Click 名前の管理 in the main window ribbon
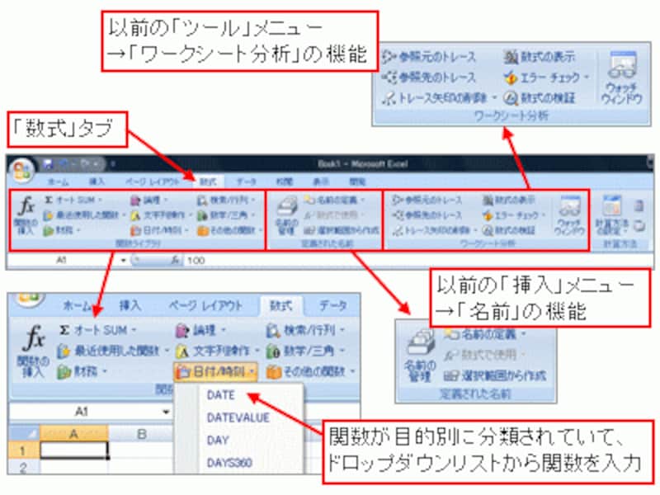Viewport: 660px width, 495px height. click(x=286, y=215)
